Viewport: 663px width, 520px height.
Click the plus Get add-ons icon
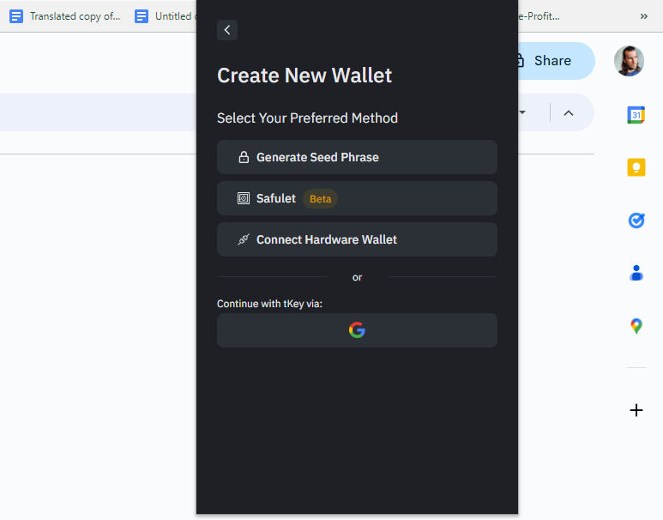(x=636, y=410)
